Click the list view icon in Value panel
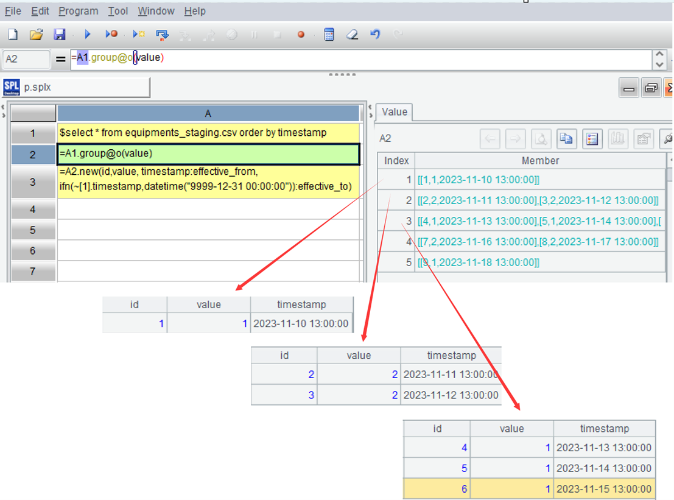 pos(592,139)
